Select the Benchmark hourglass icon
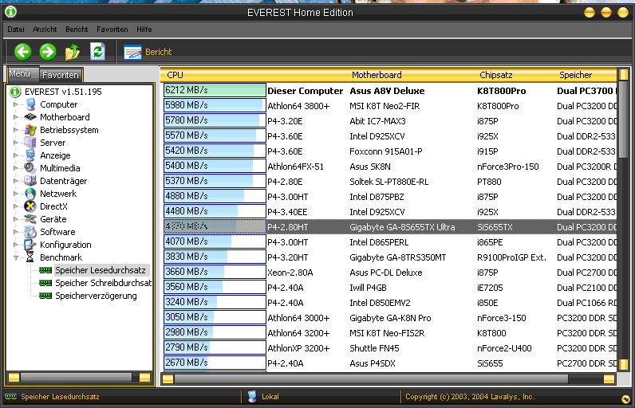The height and width of the screenshot is (408, 635). pyautogui.click(x=30, y=257)
